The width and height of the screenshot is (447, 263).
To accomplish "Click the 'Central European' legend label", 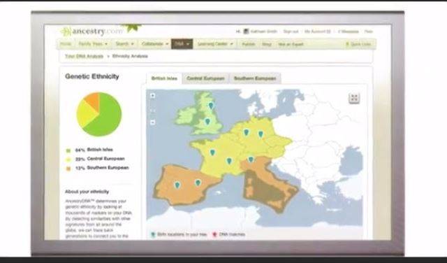I will click(x=105, y=159).
